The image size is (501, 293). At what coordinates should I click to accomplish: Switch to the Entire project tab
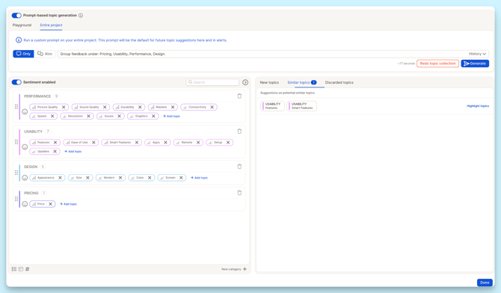51,25
